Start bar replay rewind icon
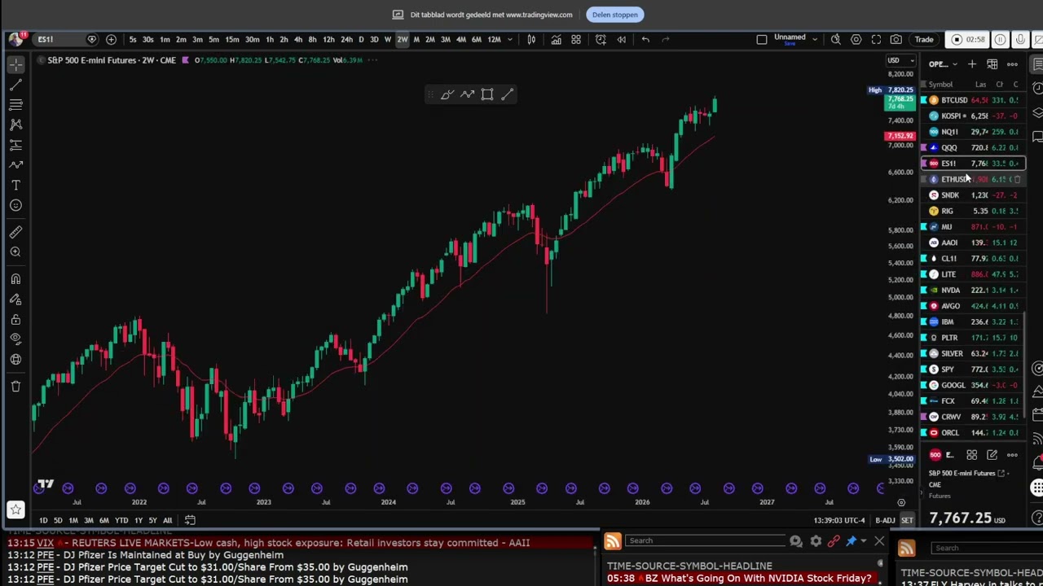This screenshot has width=1043, height=586. 622,39
